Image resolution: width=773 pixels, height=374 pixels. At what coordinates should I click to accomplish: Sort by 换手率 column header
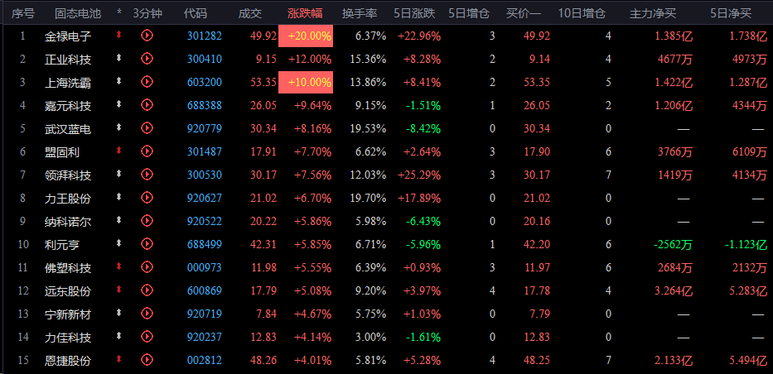click(360, 13)
